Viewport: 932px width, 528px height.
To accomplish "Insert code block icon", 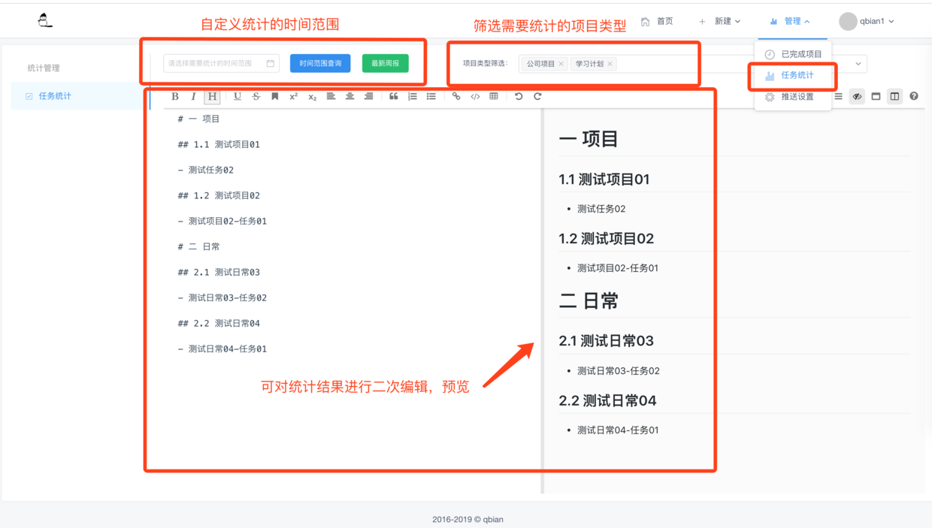I will pos(475,96).
